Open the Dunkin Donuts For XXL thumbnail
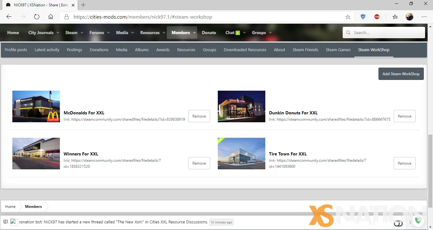 (x=242, y=106)
